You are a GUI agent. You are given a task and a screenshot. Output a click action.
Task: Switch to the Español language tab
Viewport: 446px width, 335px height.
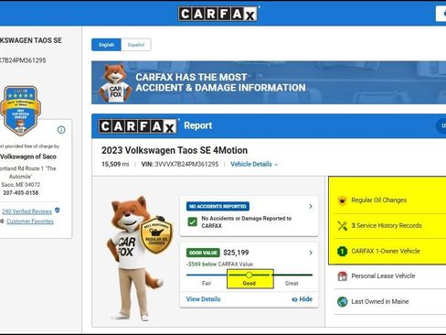[x=136, y=45]
